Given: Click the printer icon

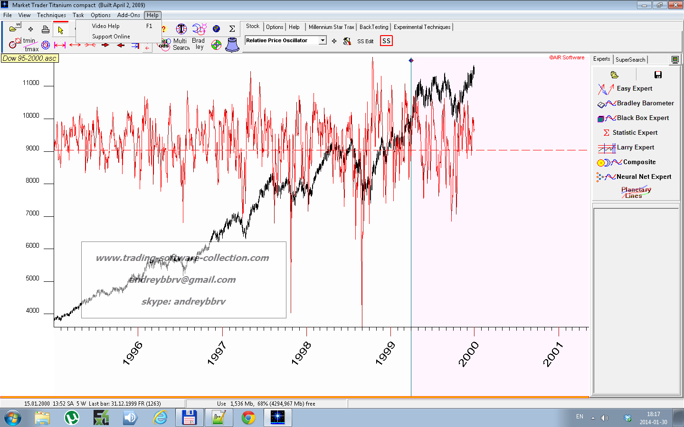Looking at the screenshot, I should coord(46,29).
